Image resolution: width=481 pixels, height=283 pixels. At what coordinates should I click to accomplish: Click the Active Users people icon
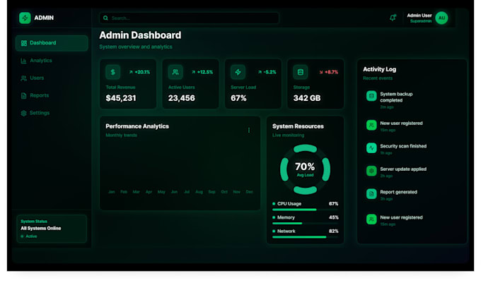click(175, 72)
